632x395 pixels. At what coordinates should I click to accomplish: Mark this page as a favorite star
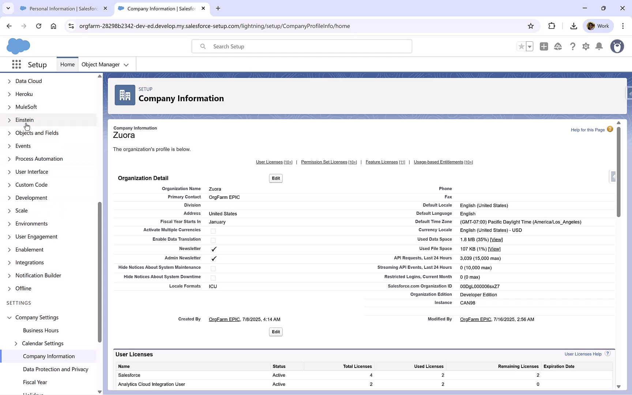521,46
